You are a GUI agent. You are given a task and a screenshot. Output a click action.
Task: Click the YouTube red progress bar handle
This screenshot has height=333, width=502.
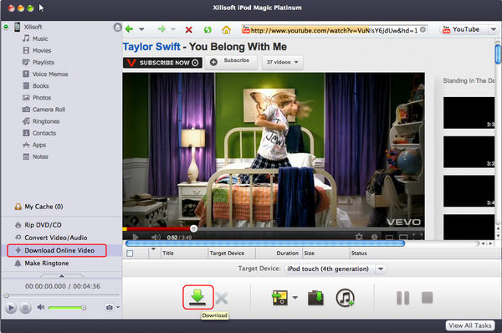coord(193,228)
